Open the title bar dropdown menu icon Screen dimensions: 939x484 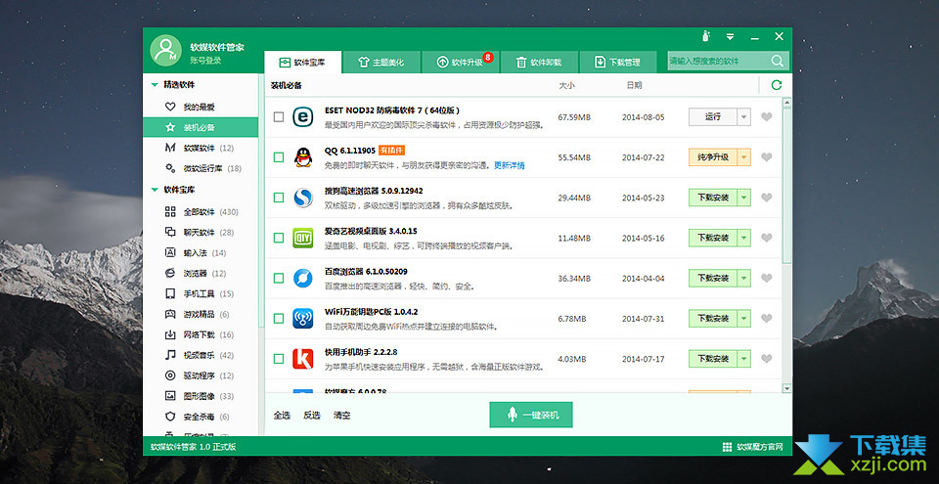[730, 37]
